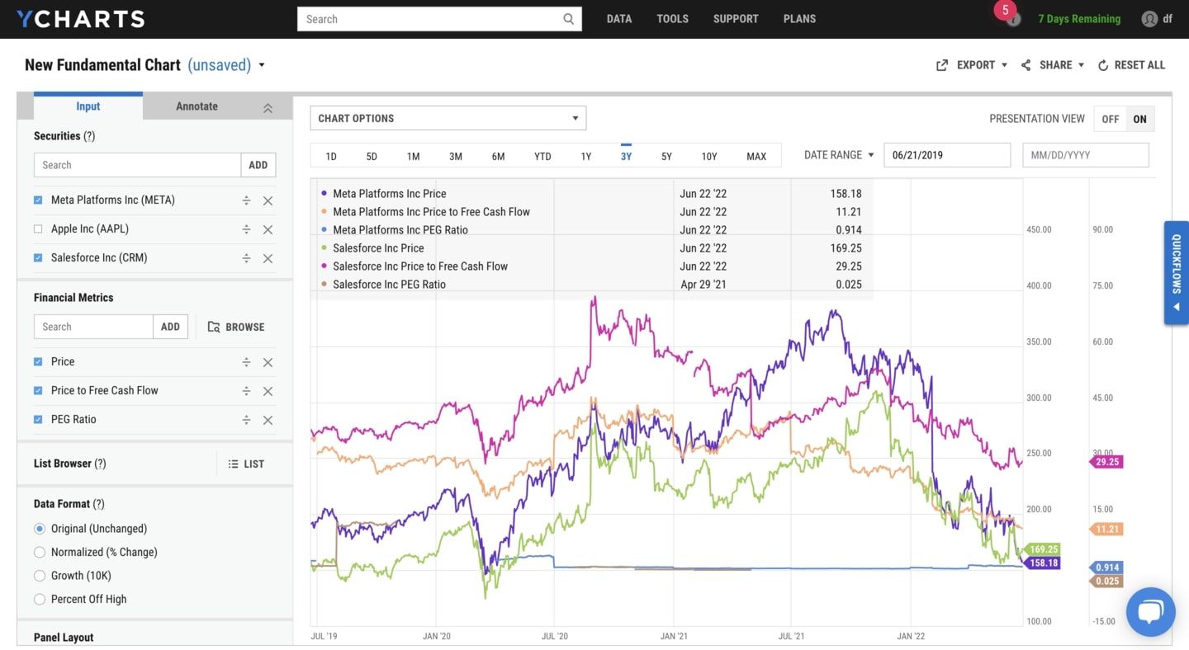Remove the PEG Ratio metric with its X icon
This screenshot has width=1189, height=650.
coord(268,419)
